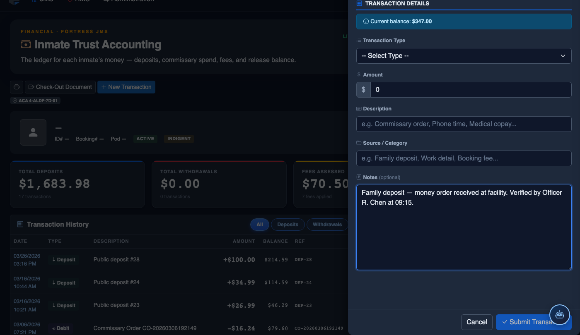This screenshot has height=335, width=580.
Task: Click inside the Notes text area
Action: point(464,227)
